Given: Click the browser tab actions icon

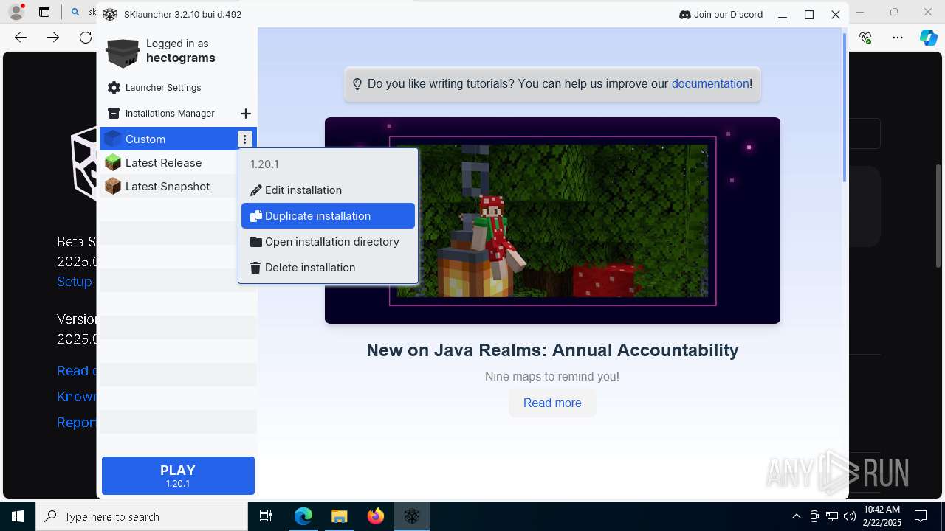Looking at the screenshot, I should coord(44,13).
